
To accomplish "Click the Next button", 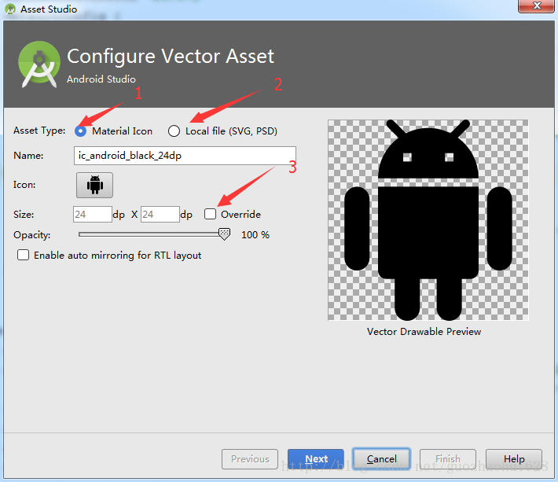I will (x=316, y=459).
